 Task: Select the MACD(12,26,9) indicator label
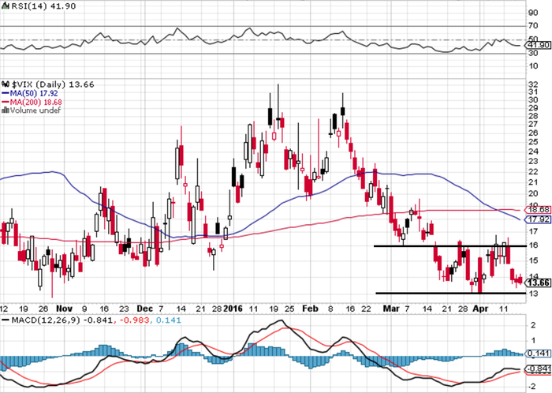click(x=46, y=320)
